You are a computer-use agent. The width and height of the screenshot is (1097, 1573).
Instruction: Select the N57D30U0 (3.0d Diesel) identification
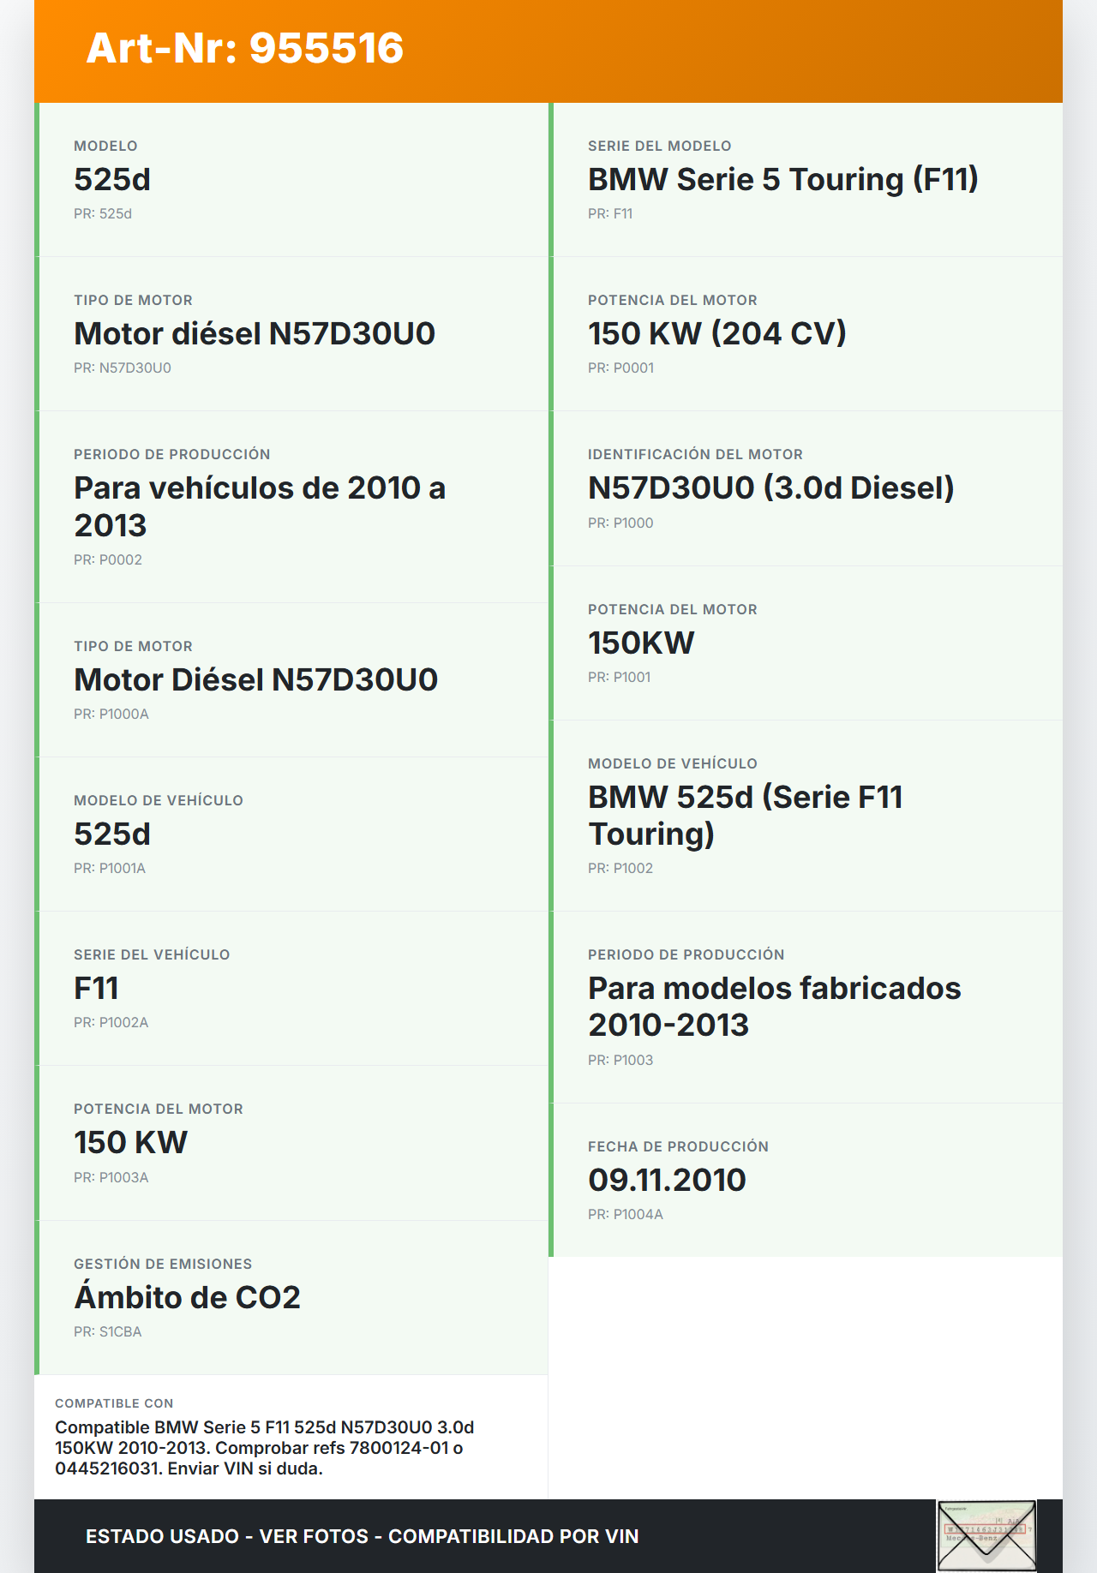[x=770, y=488]
